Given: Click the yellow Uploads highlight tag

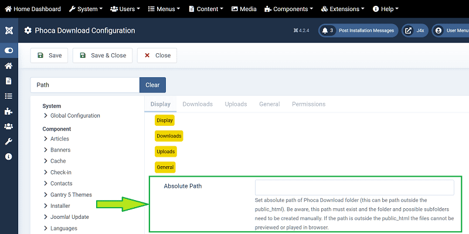Looking at the screenshot, I should point(165,152).
